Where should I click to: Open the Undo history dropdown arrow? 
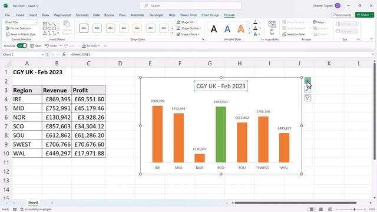point(61,46)
